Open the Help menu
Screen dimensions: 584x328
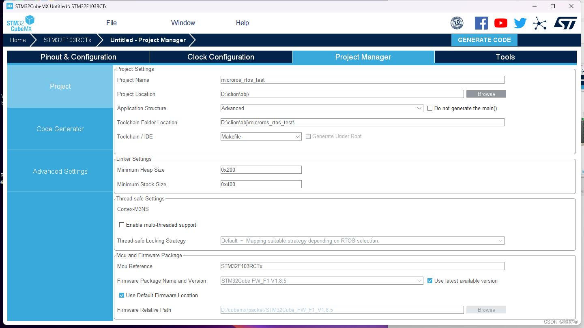click(x=243, y=23)
